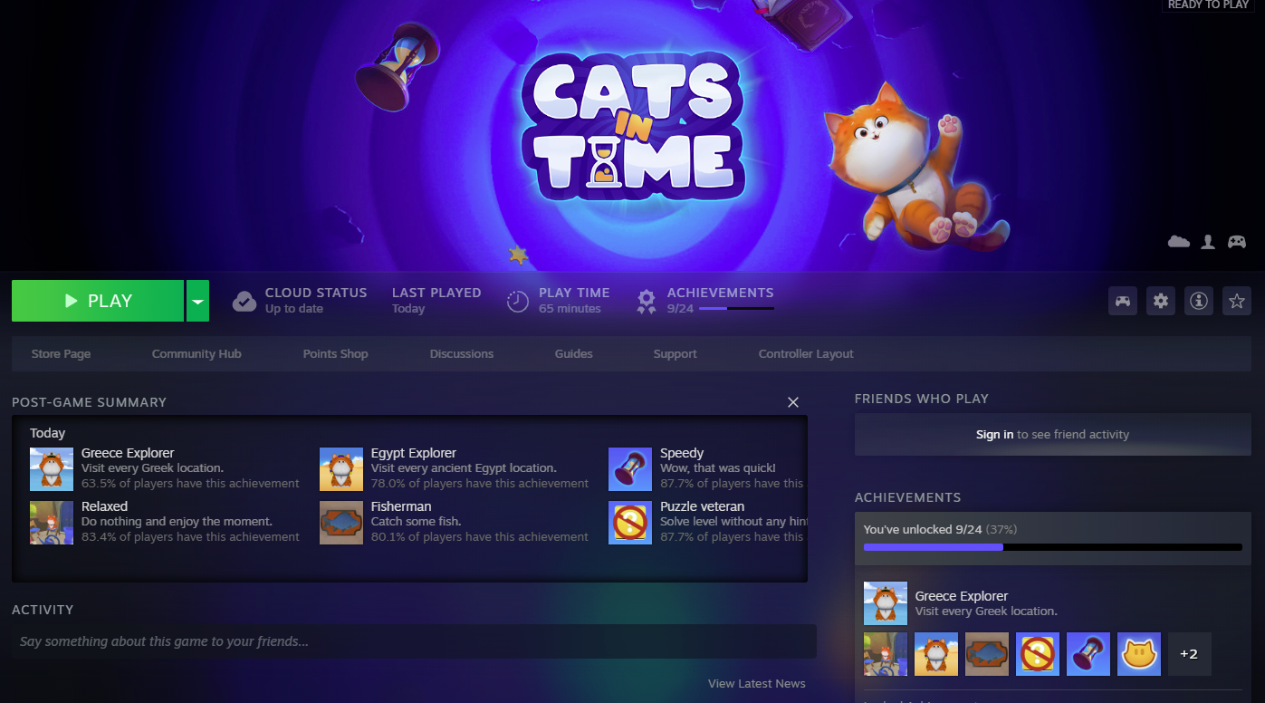Click the Say something about this game field
This screenshot has width=1265, height=703.
point(414,641)
